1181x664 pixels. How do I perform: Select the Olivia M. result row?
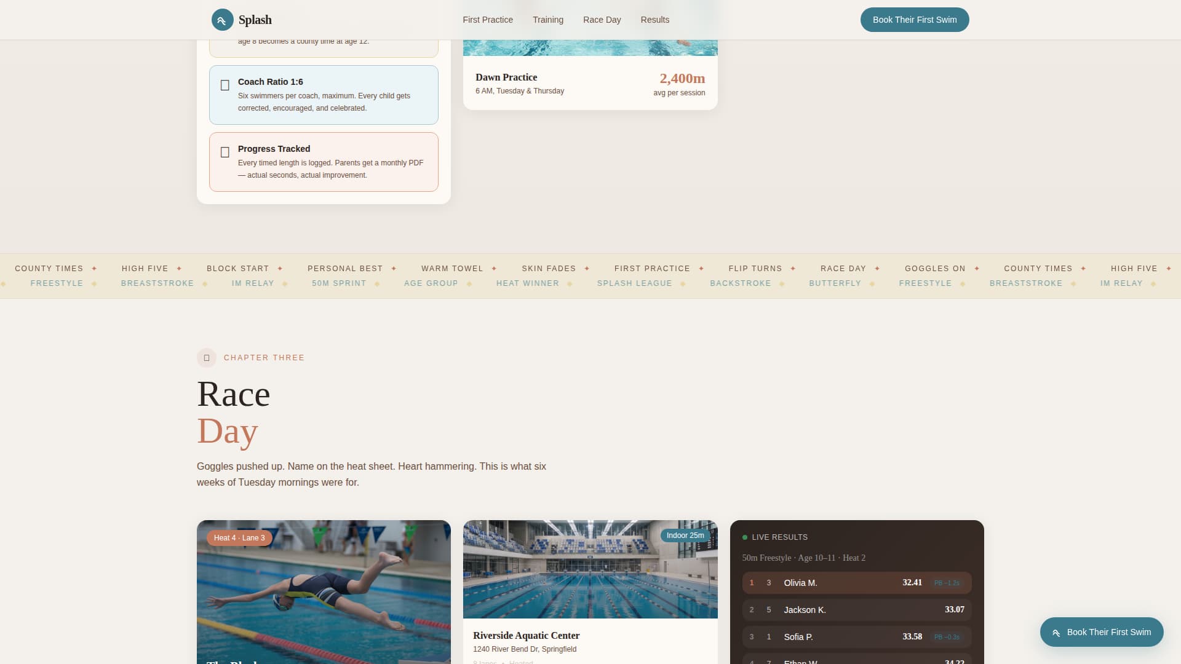tap(857, 583)
